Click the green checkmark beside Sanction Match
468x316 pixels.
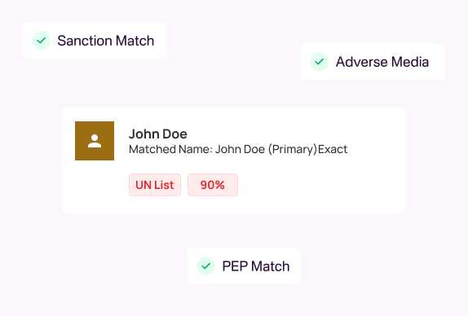42,40
